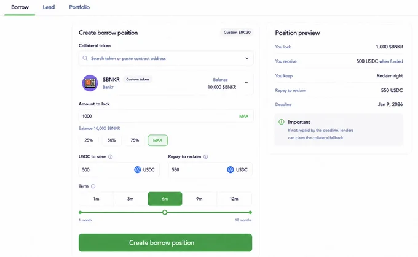Select the 50% amount option

tap(111, 140)
